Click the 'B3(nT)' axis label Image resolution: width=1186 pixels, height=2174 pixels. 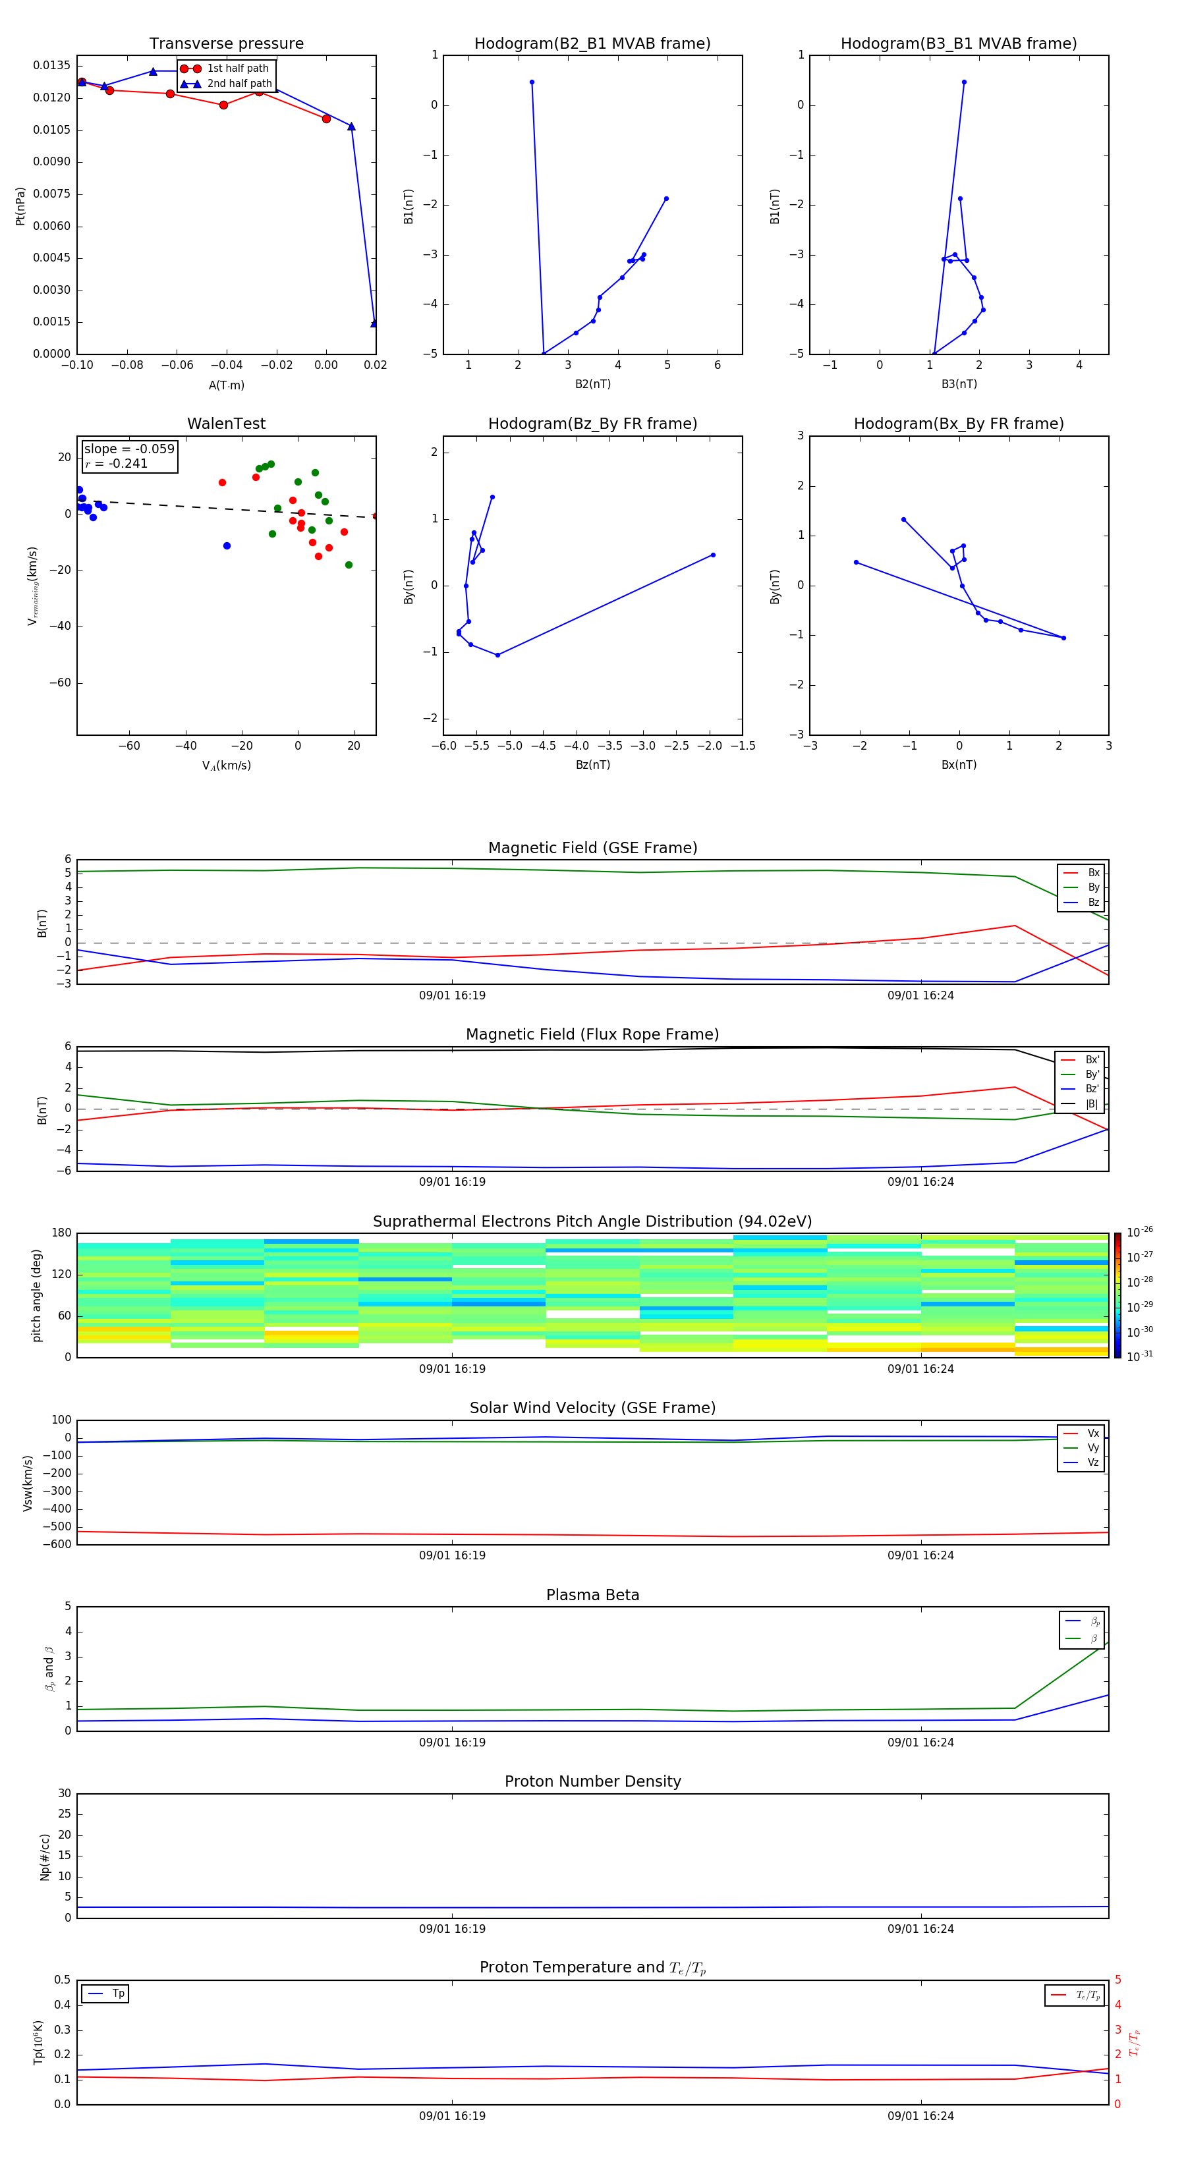pyautogui.click(x=959, y=384)
